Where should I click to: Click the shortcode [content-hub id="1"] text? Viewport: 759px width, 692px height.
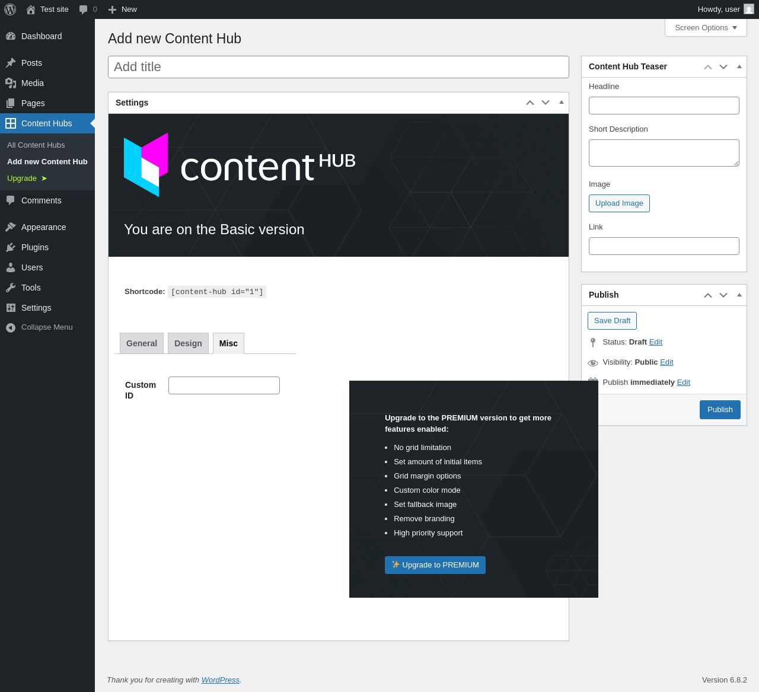click(217, 292)
